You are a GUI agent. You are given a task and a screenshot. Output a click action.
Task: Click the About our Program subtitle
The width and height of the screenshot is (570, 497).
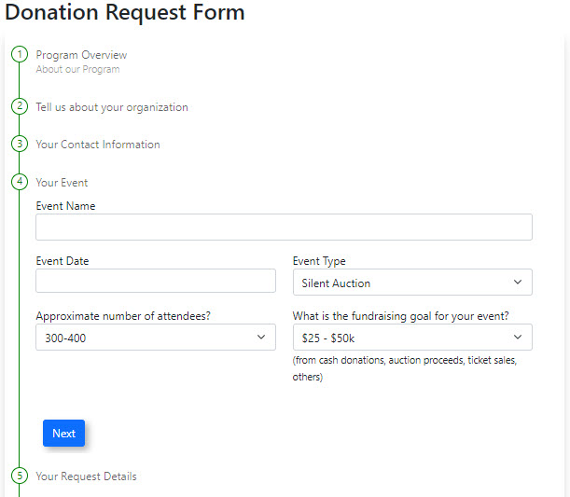click(77, 70)
